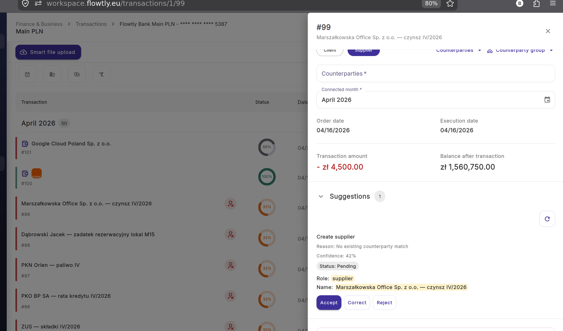Click the 50 count badge next to April 2026
This screenshot has width=563, height=331.
[64, 123]
